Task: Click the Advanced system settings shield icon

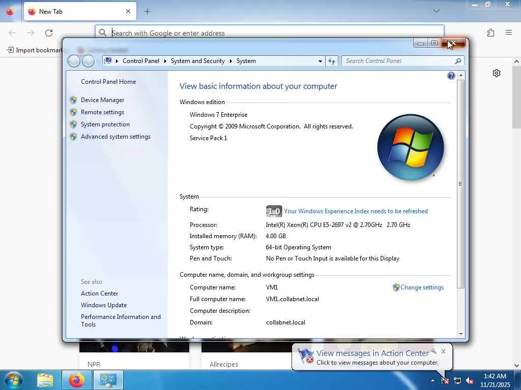Action: tap(73, 137)
